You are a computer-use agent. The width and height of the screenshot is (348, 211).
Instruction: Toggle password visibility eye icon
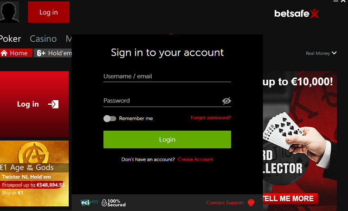tap(226, 101)
